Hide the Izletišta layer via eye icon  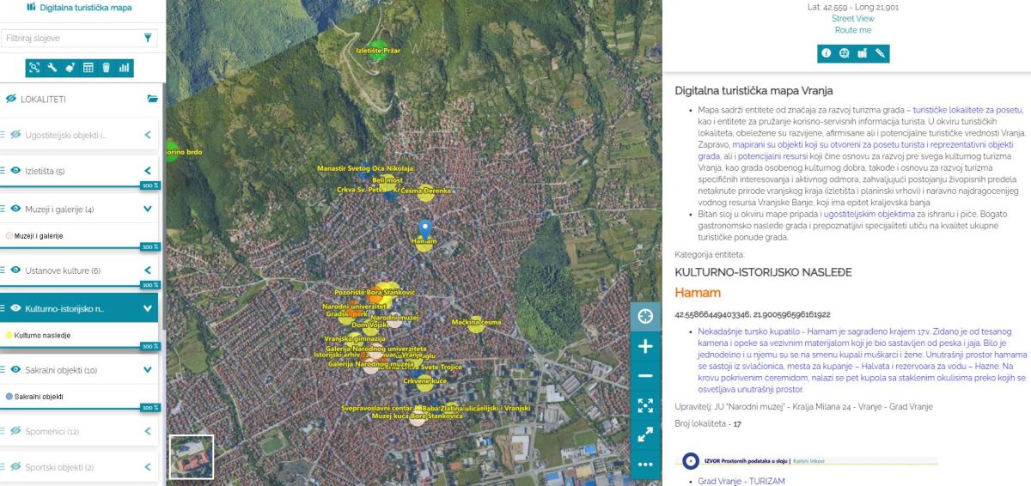tap(15, 171)
